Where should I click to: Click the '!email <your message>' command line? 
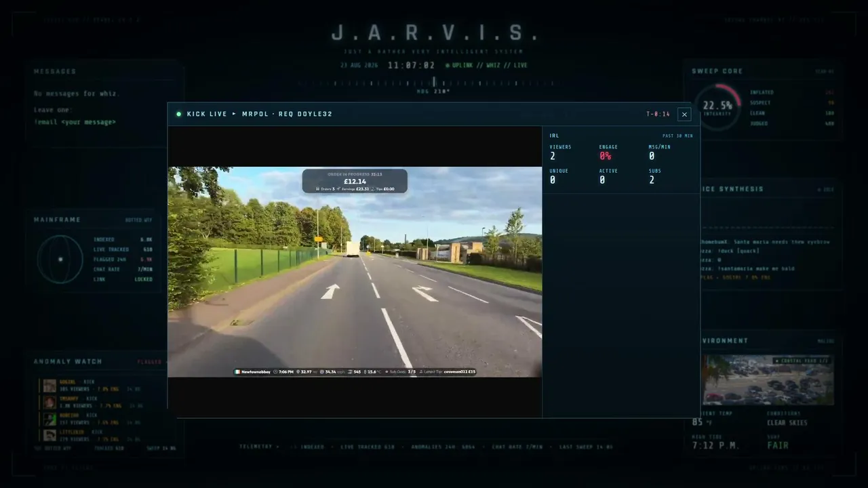tap(75, 123)
